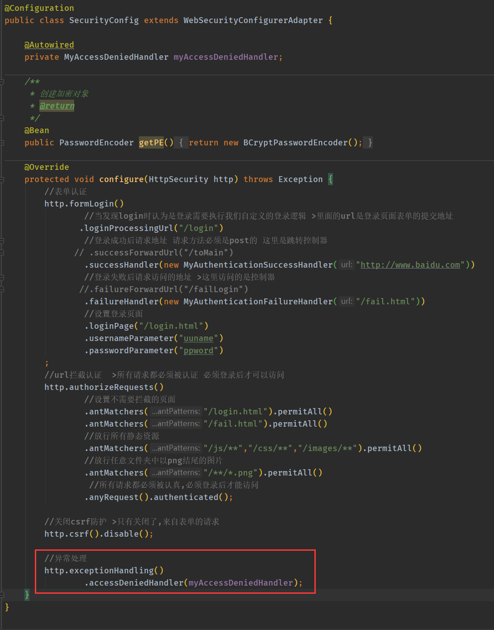Click BCryptPasswordEncoder constructor call

(x=295, y=143)
